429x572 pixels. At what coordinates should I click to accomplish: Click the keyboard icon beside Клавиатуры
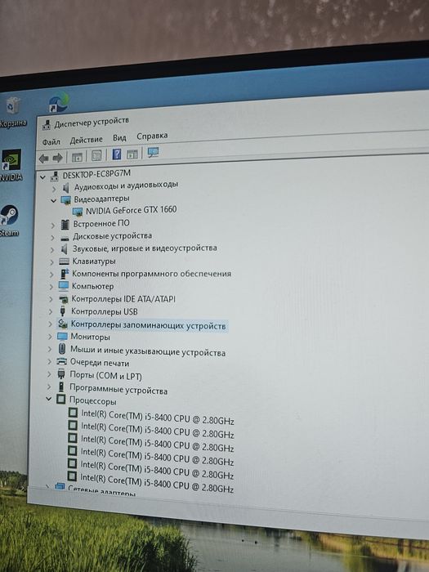pyautogui.click(x=65, y=261)
